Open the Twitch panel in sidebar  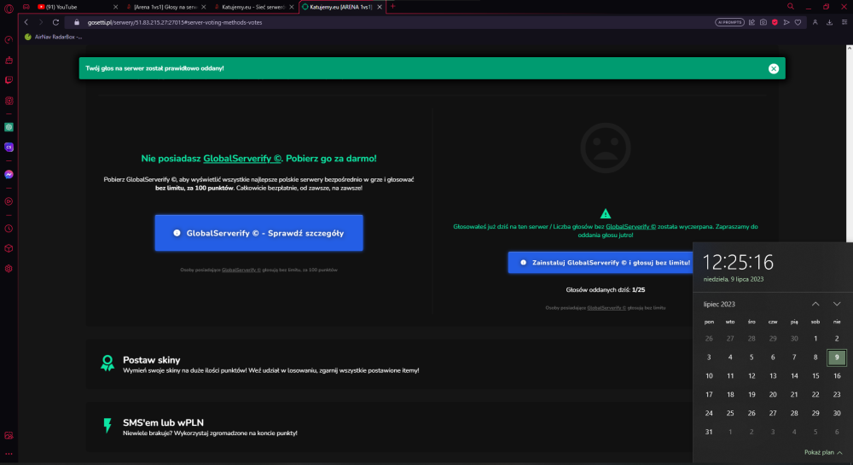(9, 80)
